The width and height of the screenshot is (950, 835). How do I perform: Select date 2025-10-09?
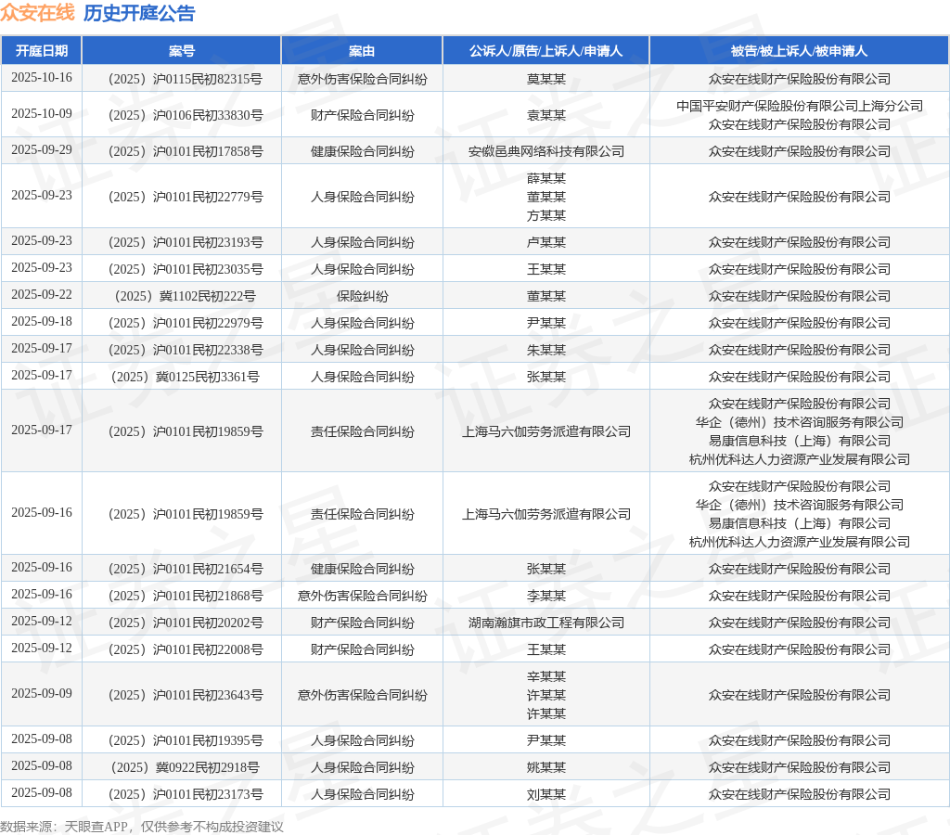coord(41,114)
